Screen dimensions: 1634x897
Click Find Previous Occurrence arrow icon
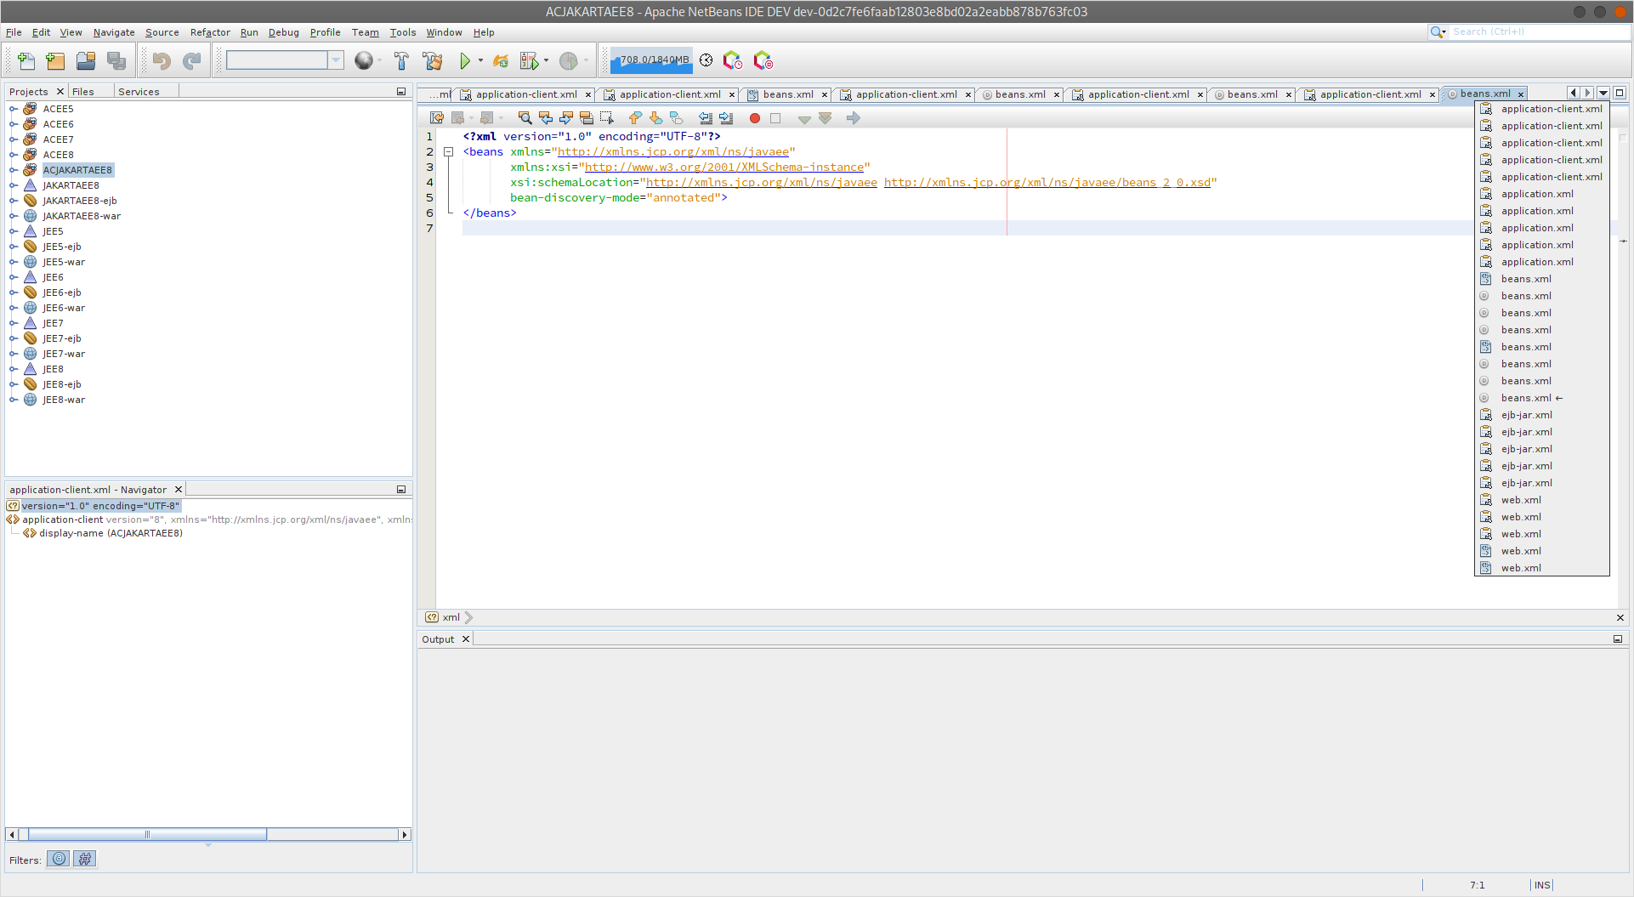545,118
